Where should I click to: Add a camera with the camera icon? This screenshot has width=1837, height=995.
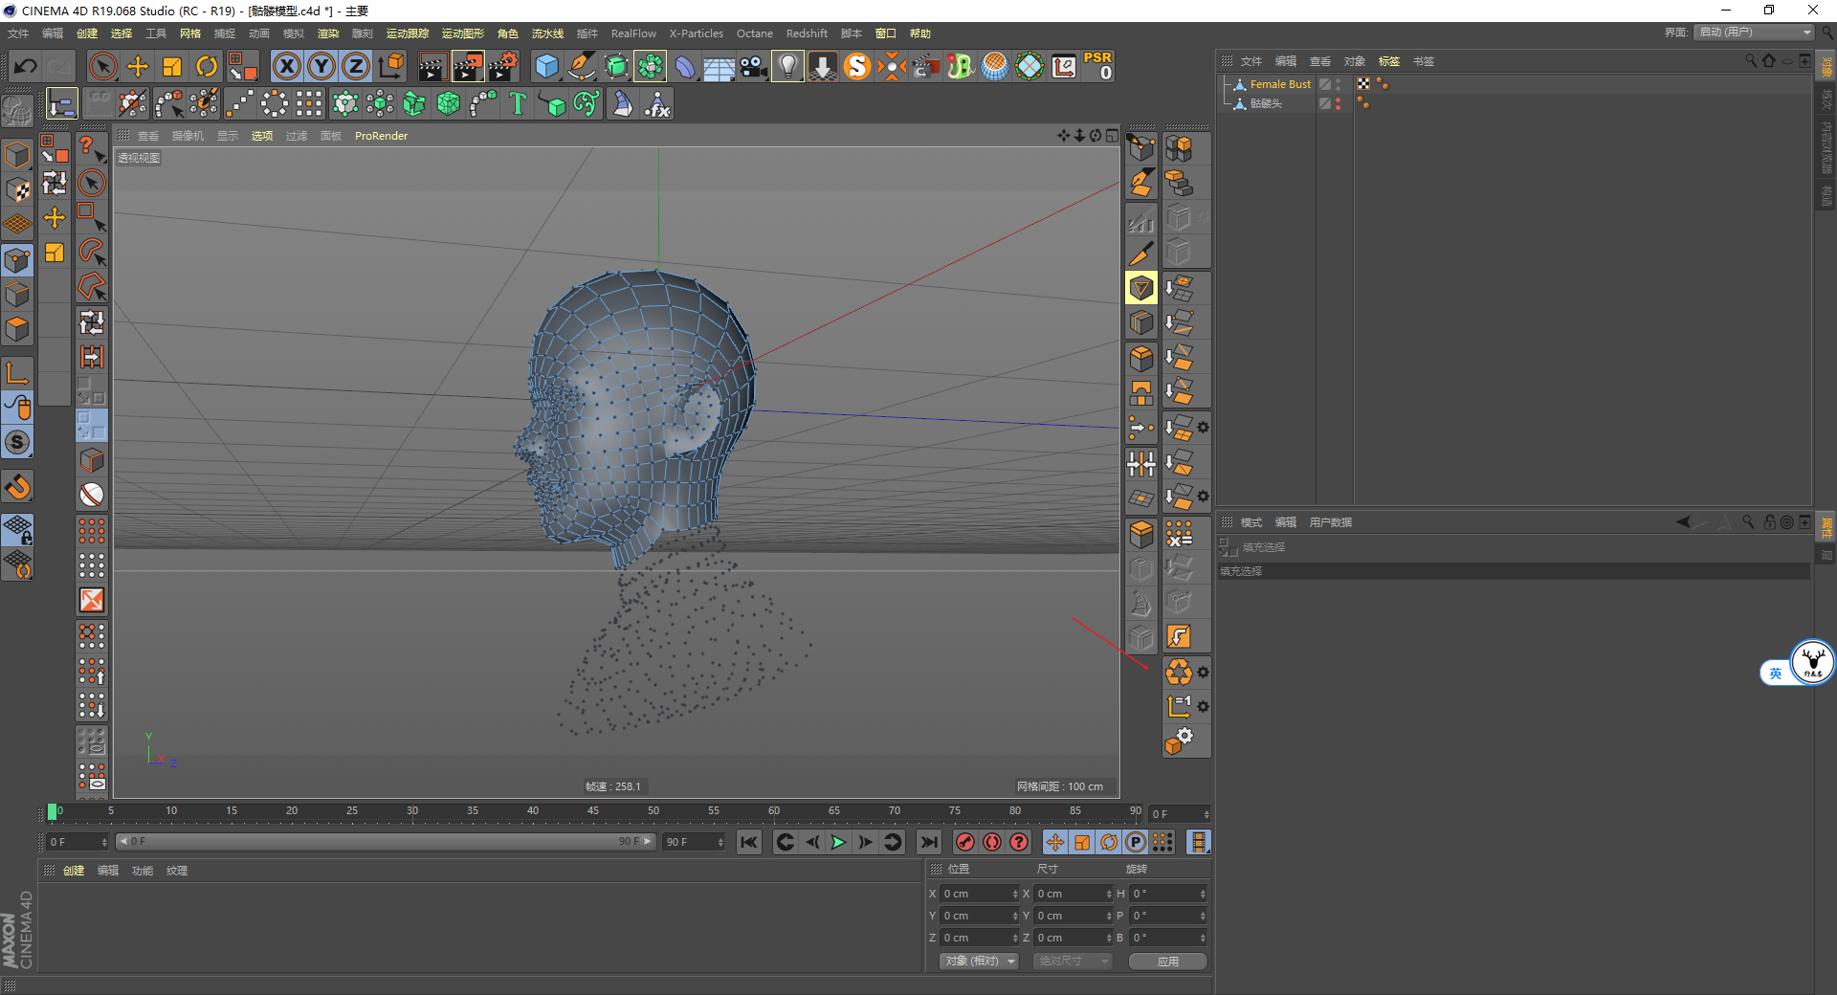tap(753, 66)
